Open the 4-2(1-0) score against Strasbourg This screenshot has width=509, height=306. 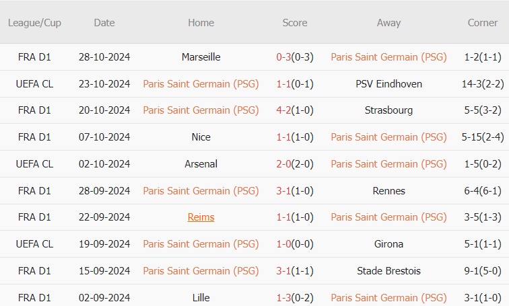click(x=295, y=110)
